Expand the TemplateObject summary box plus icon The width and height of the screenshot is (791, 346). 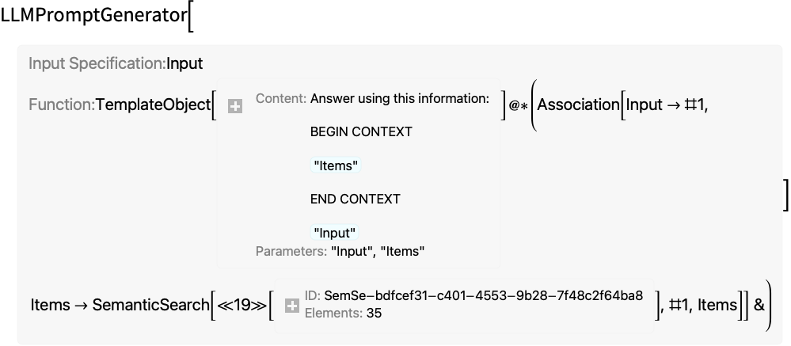[x=235, y=106]
